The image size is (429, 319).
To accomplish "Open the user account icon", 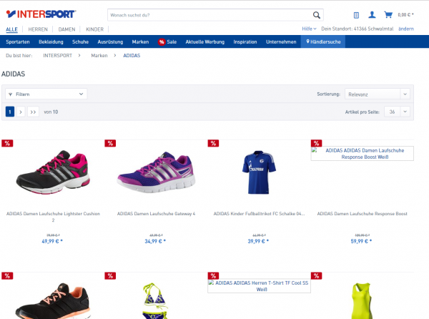I will [x=372, y=15].
